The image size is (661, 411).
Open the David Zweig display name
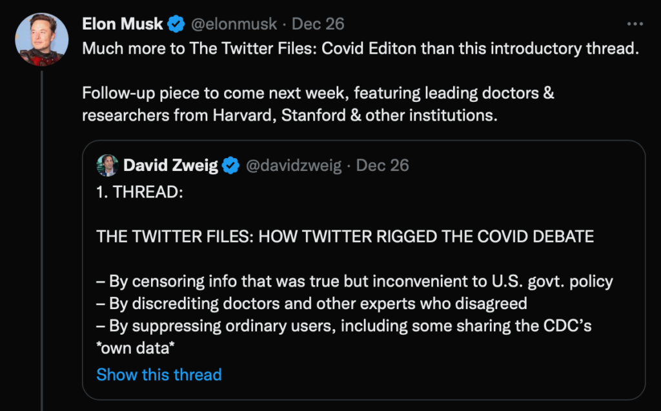pyautogui.click(x=170, y=166)
